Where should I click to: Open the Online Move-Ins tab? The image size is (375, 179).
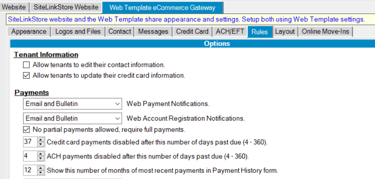[x=326, y=32]
